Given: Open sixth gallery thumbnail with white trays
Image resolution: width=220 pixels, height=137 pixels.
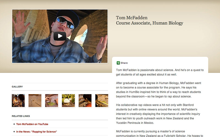Looking at the screenshot, I should pos(102,101).
